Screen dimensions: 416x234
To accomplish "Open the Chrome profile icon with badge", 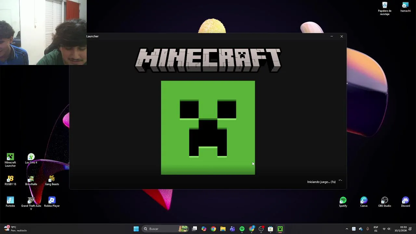I will (x=252, y=229).
